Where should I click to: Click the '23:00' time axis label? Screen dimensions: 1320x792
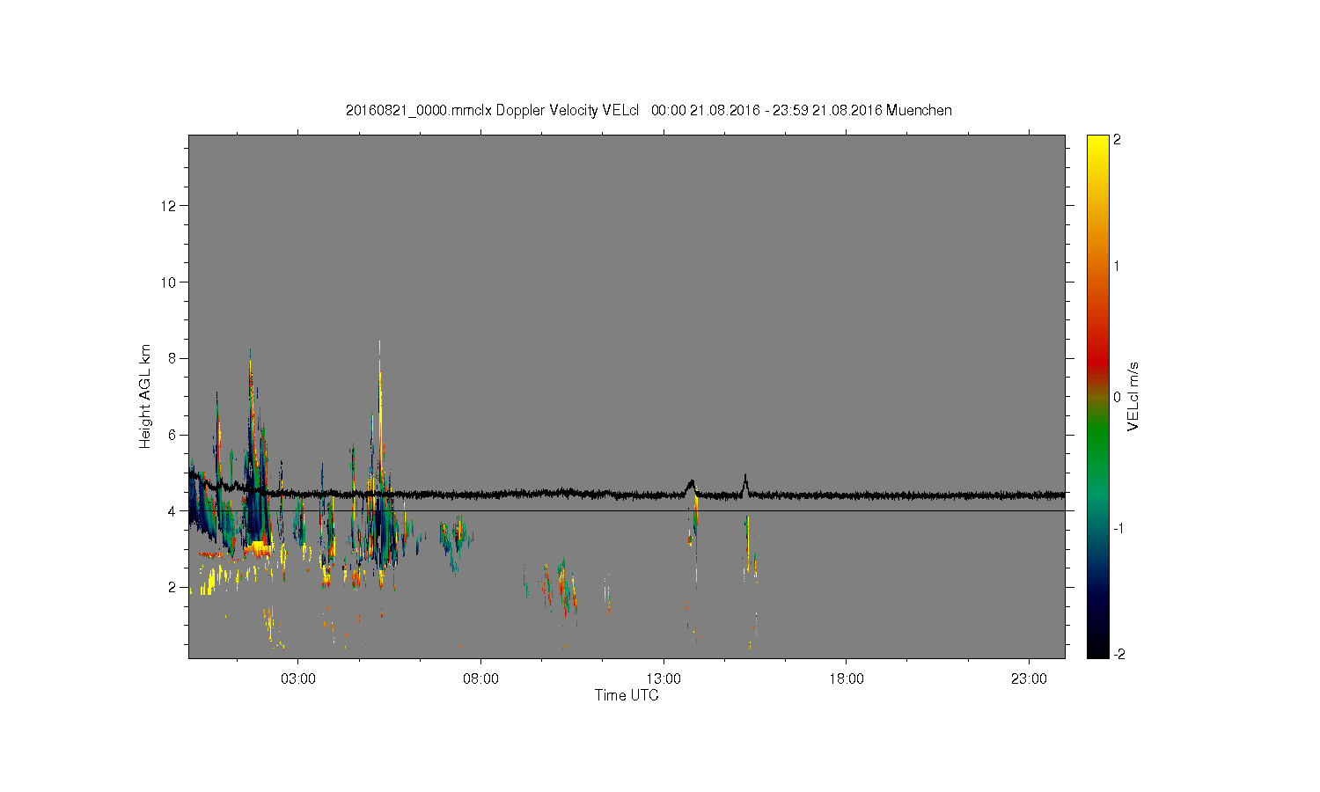click(1029, 679)
